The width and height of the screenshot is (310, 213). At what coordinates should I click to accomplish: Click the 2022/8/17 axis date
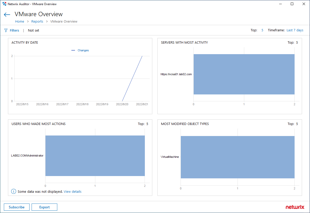[x=62, y=104]
